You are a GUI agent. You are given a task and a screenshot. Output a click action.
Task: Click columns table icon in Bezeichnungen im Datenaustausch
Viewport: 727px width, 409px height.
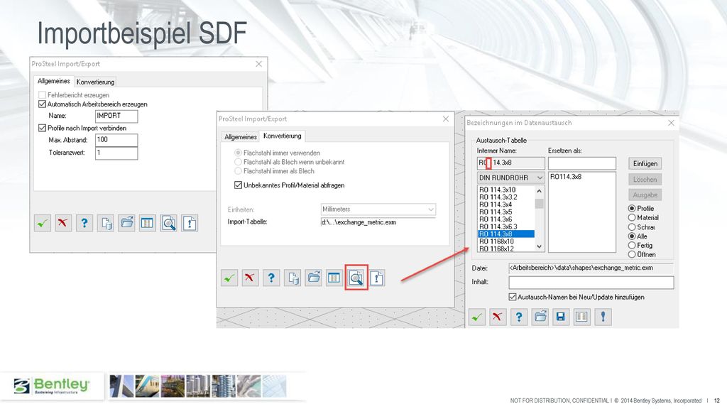coord(582,317)
